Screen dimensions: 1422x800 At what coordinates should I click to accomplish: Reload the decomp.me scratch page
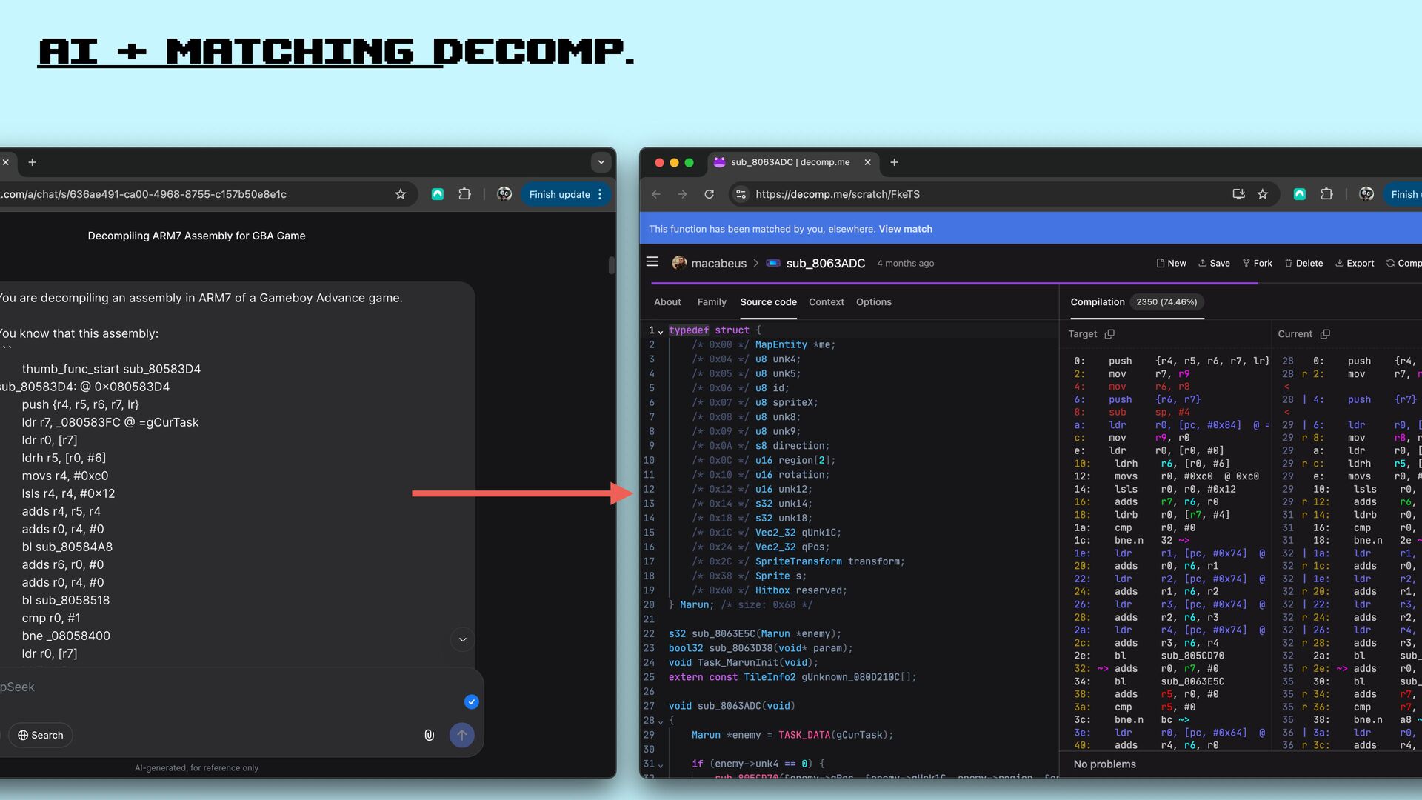[709, 194]
